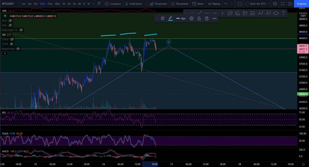Viewport: 309px width, 167px height.
Task: Select the Elliott impulse wave 12345 tool
Action: 261,13
